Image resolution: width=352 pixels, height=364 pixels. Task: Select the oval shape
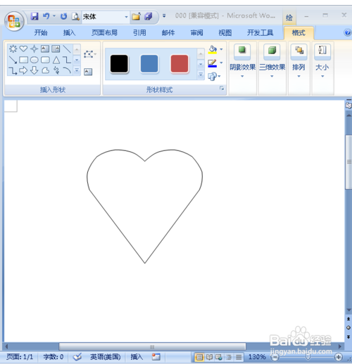[x=34, y=60]
